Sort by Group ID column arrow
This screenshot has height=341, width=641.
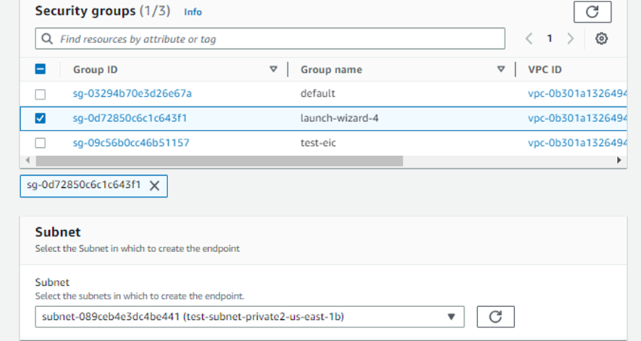click(x=274, y=69)
